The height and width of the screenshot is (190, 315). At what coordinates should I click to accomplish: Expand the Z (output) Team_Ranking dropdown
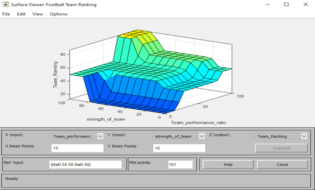304,137
